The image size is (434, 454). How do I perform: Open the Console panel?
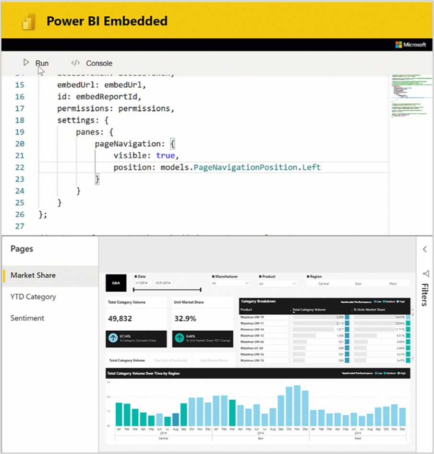(99, 63)
